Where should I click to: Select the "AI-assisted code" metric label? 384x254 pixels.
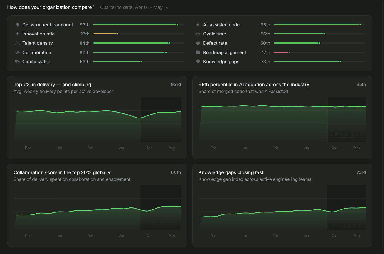pyautogui.click(x=221, y=25)
